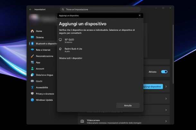
Task: Click Privacy e sicurezza shield icon
Action: click(32, 94)
